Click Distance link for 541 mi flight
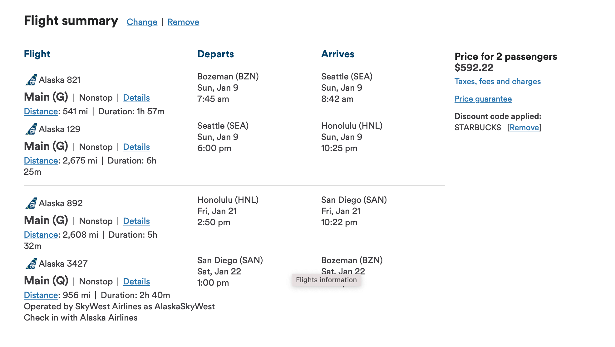Viewport: 615px width, 347px height. pos(41,112)
